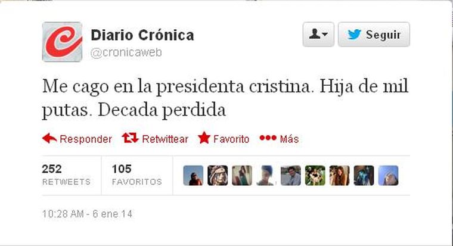Click the Retwittear arrows icon
This screenshot has width=453, height=246.
click(130, 138)
